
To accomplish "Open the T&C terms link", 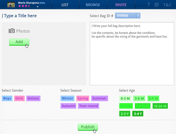I will pos(167,5).
